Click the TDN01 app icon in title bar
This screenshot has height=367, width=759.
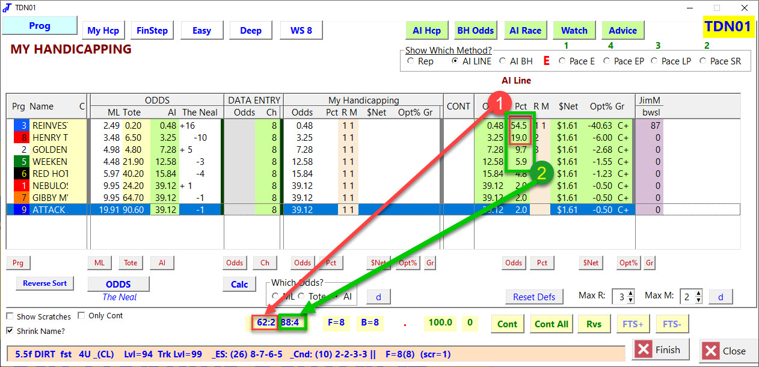click(7, 8)
